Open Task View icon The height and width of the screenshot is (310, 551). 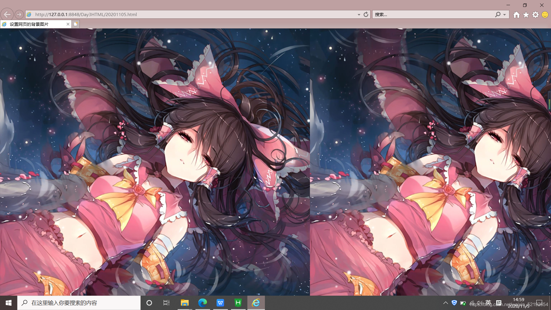(166, 303)
